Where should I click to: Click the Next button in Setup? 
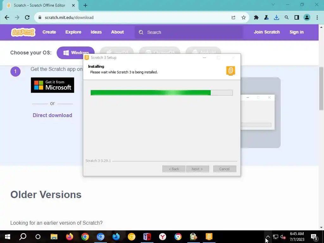click(197, 169)
